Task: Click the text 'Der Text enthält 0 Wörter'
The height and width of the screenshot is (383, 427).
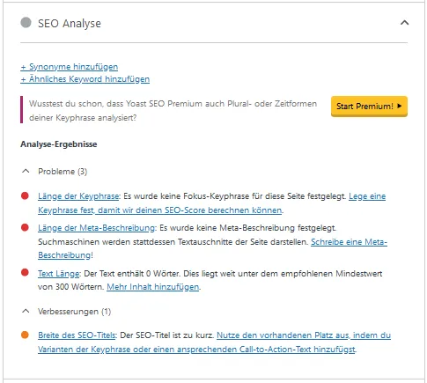Action: pyautogui.click(x=131, y=274)
